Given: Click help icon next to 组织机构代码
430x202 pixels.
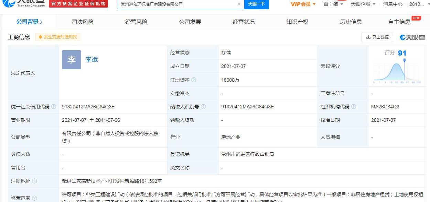Looking at the screenshot, I should click(354, 107).
